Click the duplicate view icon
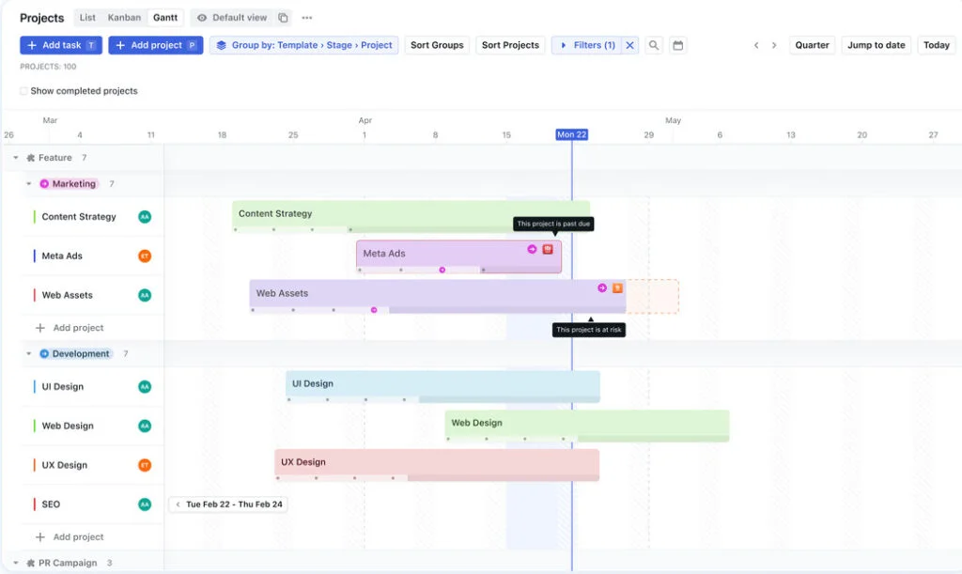 click(x=284, y=18)
